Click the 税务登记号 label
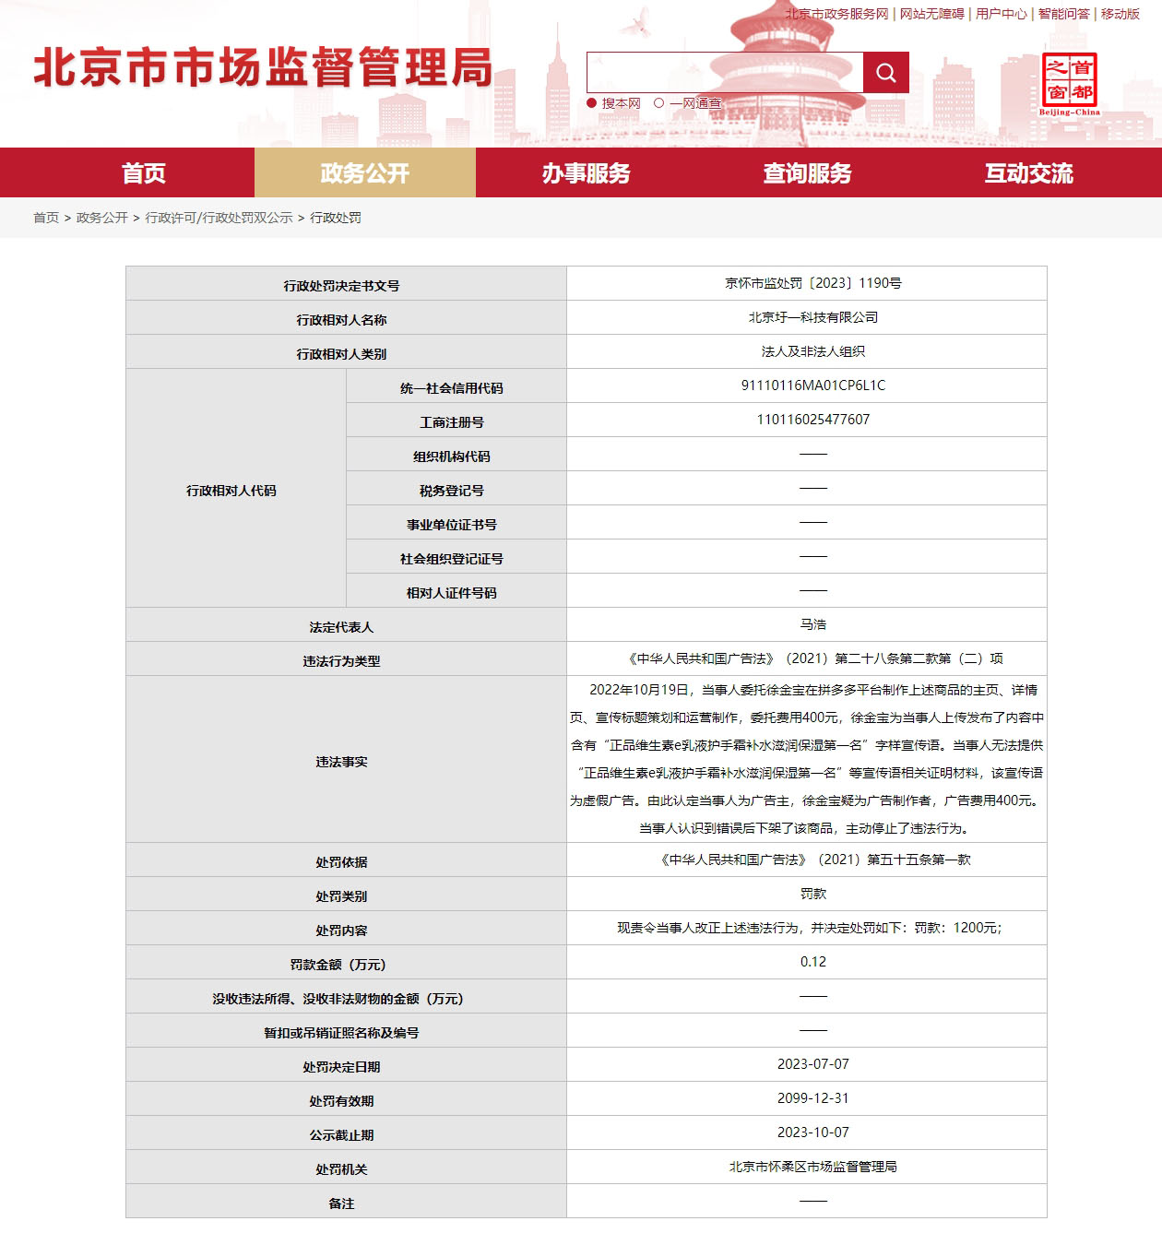1162x1245 pixels. [x=452, y=491]
